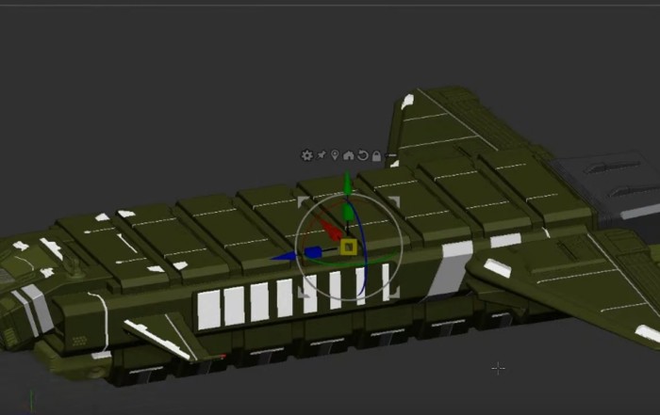Click the blue scale block on gizmo
660x415 pixels.
point(314,252)
